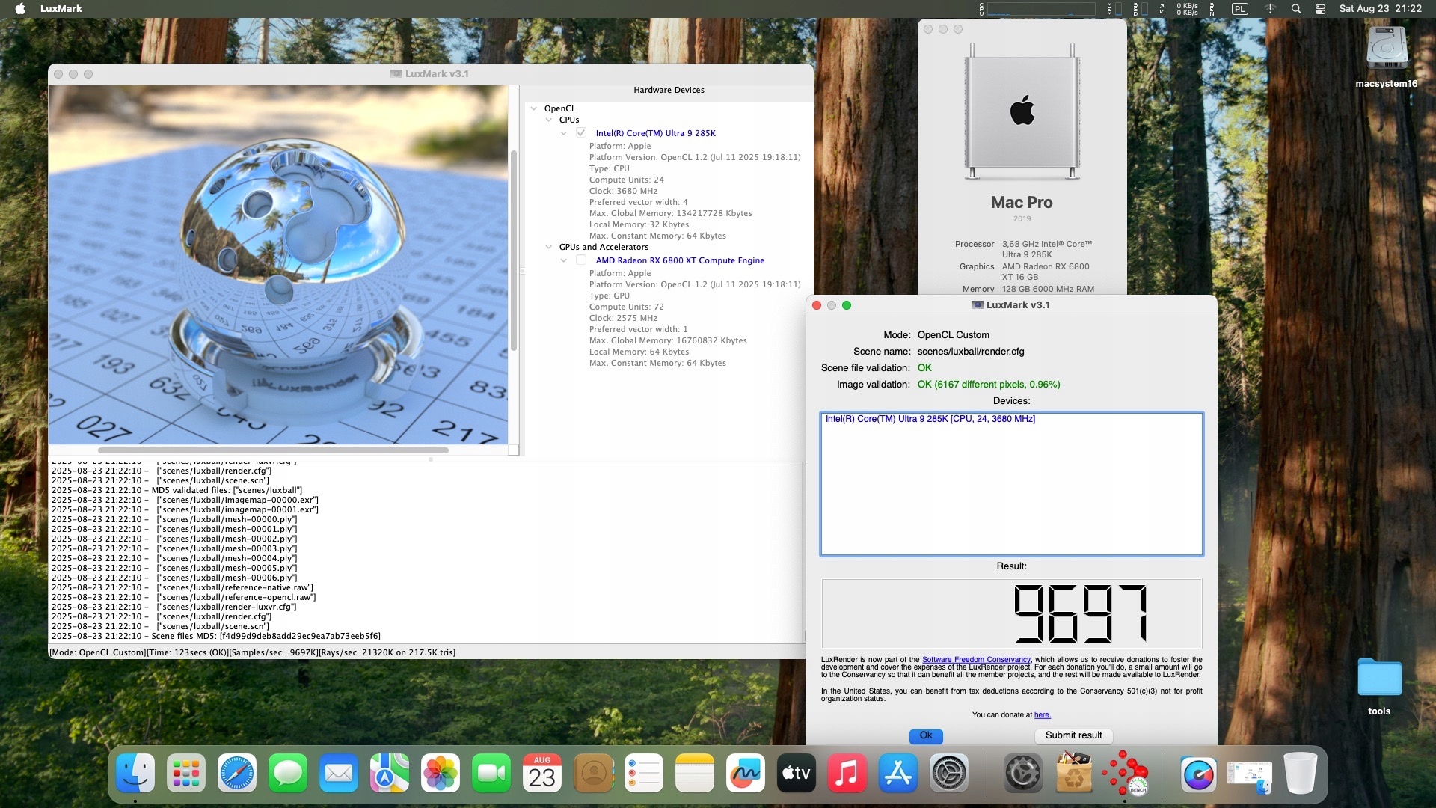
Task: Enable AMD Radeon RX 6800 XT checkbox
Action: 581,260
